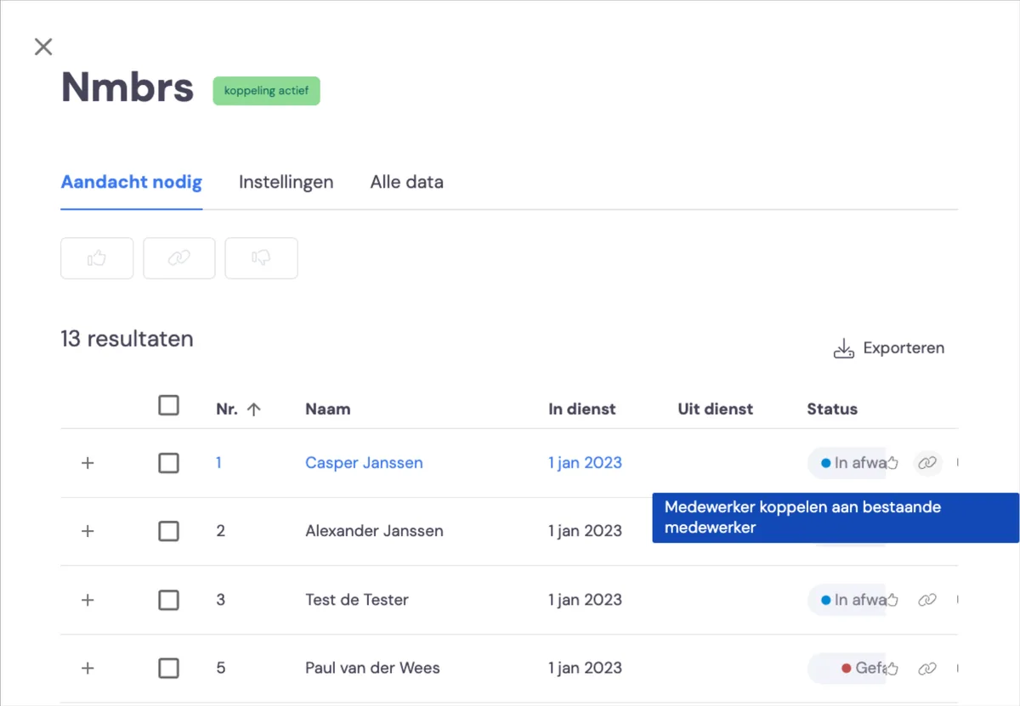1020x706 pixels.
Task: Click the Naam column header
Action: click(328, 409)
